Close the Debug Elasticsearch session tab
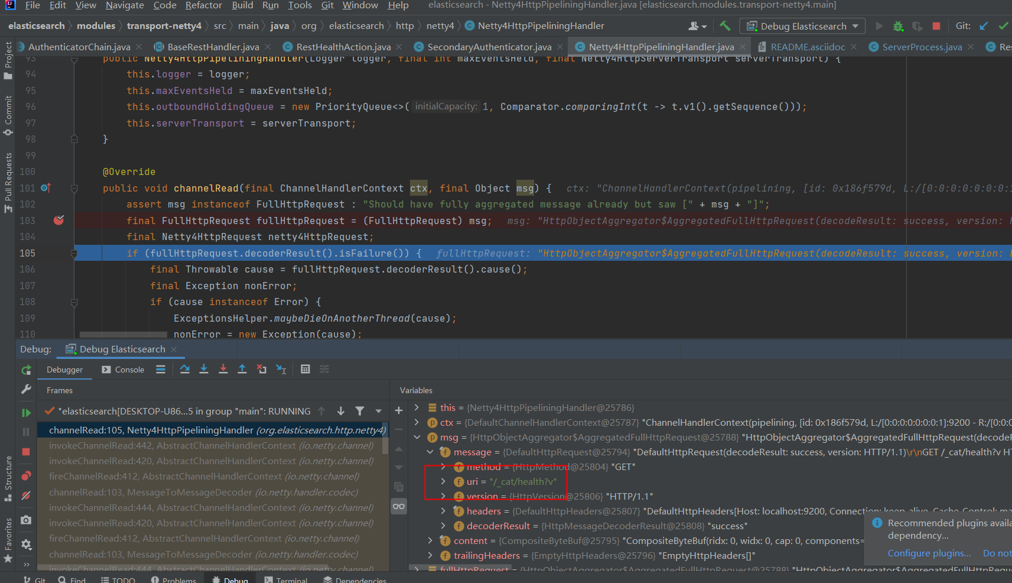 [x=174, y=349]
